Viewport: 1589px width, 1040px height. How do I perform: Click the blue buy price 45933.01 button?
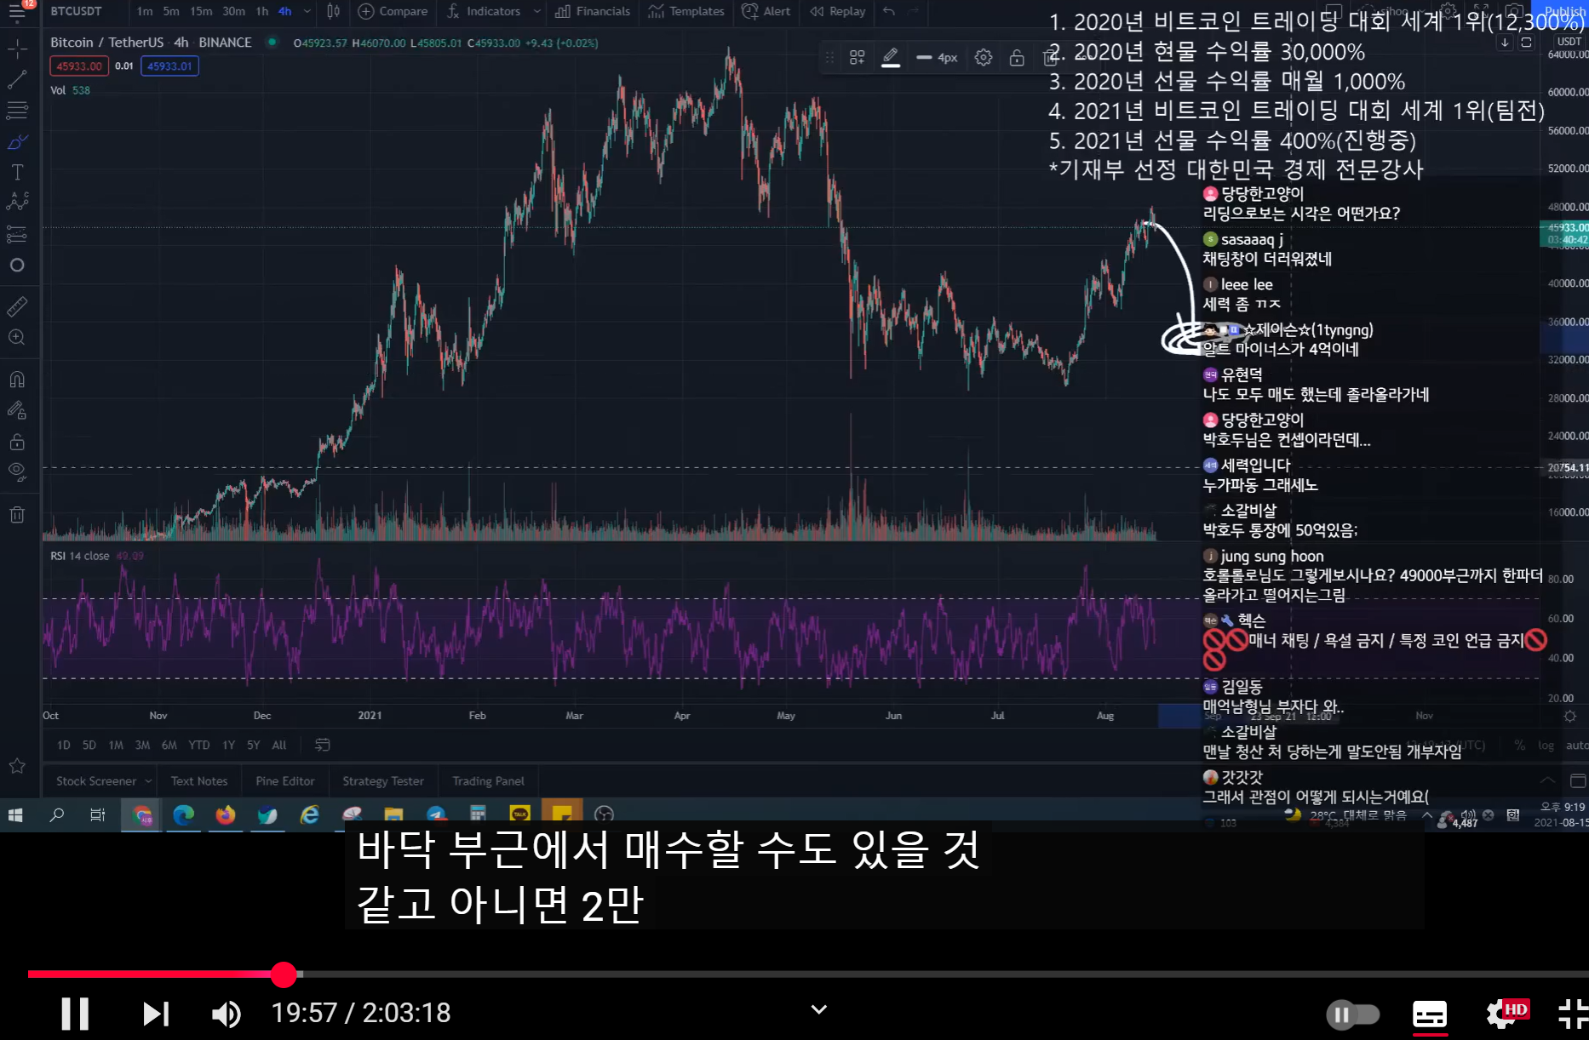tap(169, 66)
